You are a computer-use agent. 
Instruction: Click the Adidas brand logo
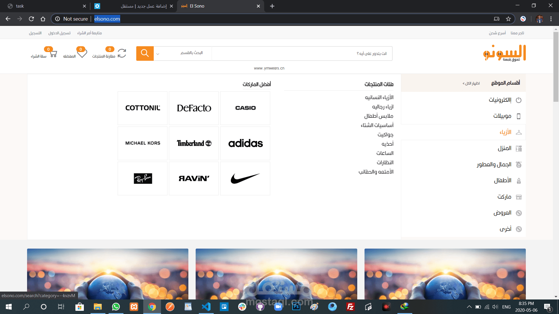click(x=245, y=143)
